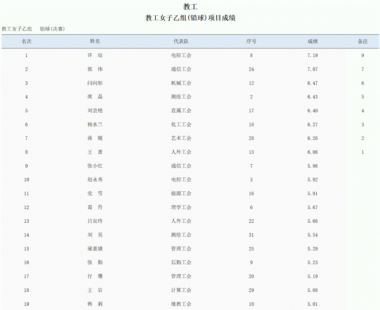Select the 计算工会 team cell
This screenshot has height=310, width=380.
[181, 290]
